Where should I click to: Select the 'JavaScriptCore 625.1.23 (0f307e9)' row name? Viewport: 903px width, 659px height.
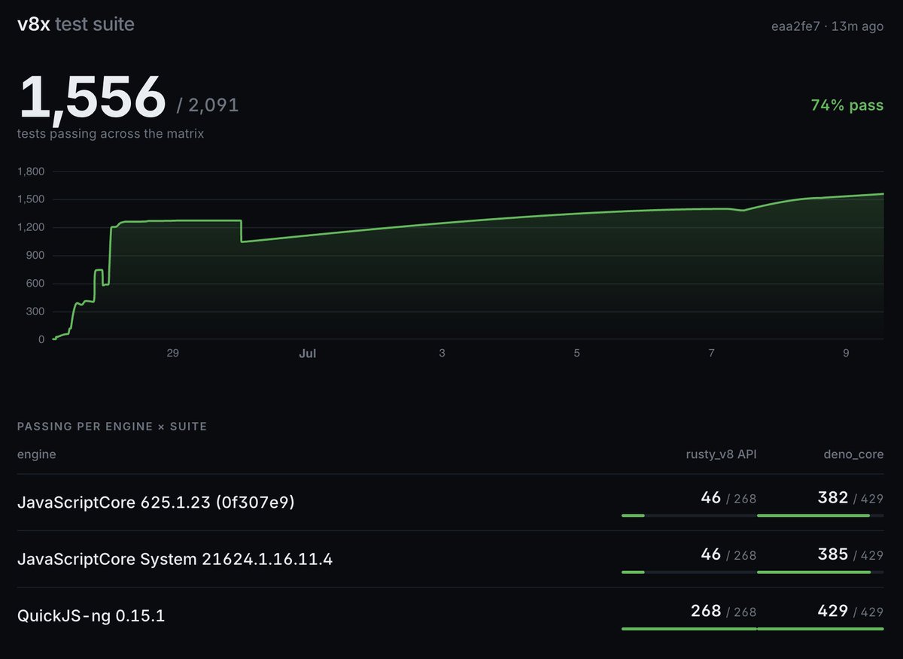tap(156, 502)
